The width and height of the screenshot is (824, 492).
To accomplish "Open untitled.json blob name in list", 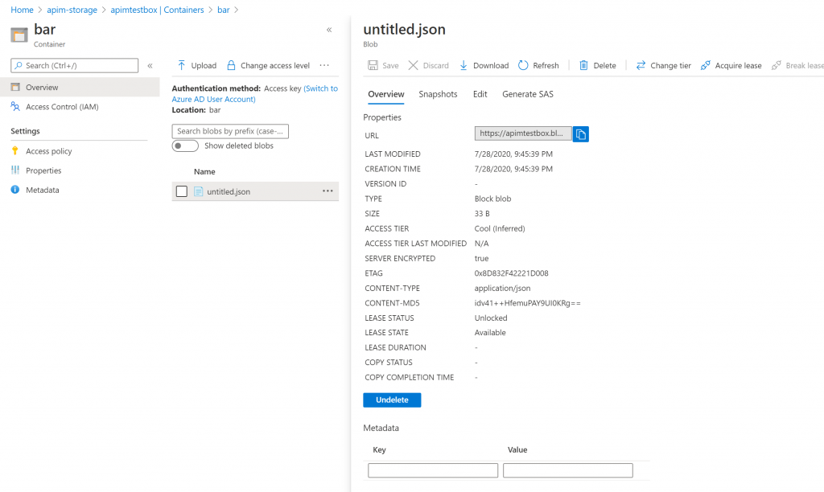I will tap(229, 191).
